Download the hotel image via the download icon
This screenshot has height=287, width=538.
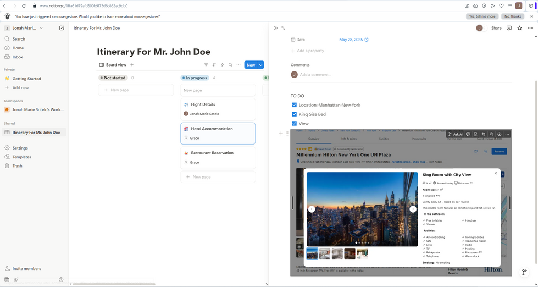click(500, 134)
